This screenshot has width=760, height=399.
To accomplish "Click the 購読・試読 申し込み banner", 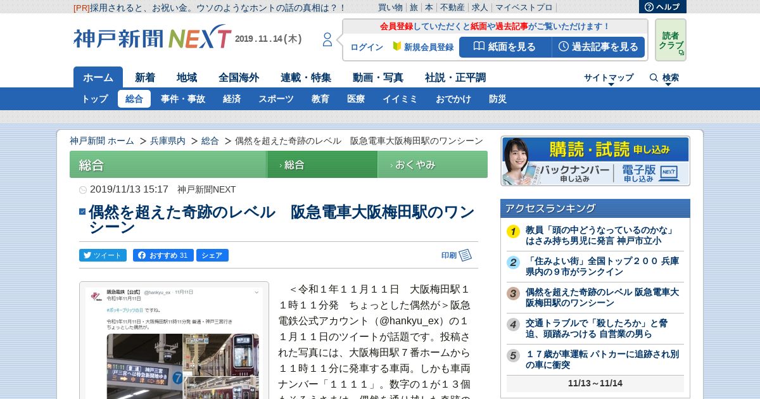I will tap(595, 149).
